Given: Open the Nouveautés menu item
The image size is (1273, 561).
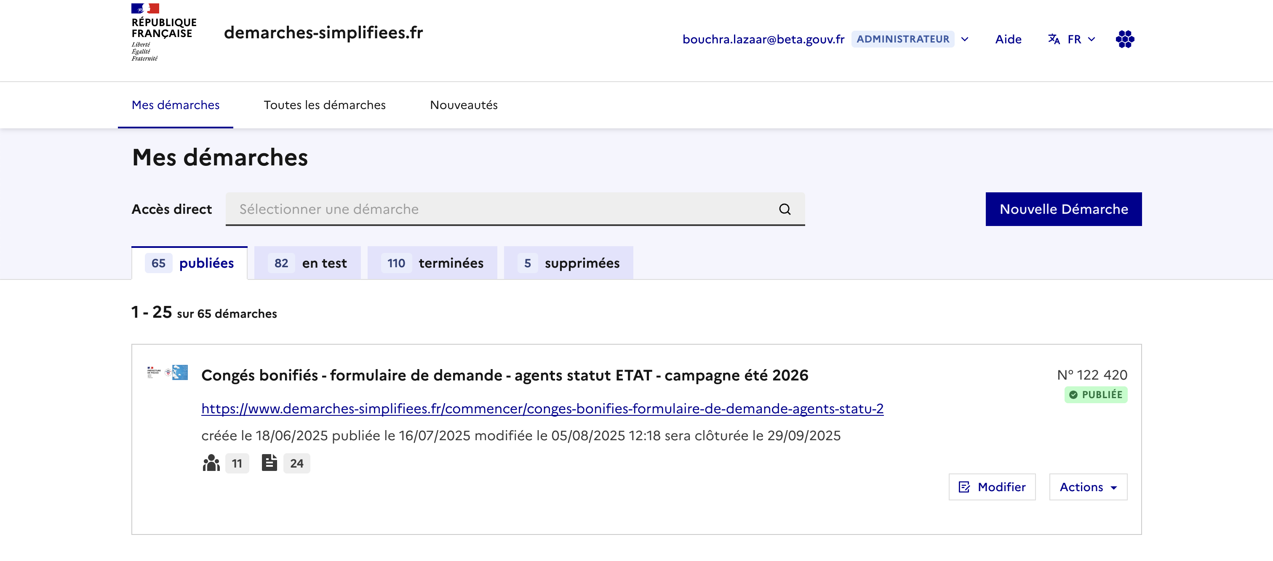Looking at the screenshot, I should click(x=464, y=105).
